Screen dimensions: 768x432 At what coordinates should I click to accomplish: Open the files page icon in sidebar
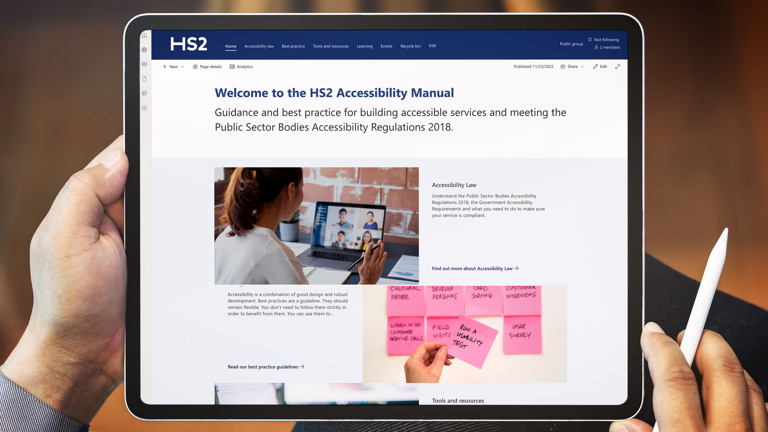tap(144, 79)
